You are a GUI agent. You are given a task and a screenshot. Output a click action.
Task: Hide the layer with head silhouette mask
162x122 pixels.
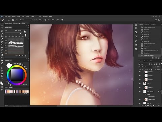click(140, 84)
